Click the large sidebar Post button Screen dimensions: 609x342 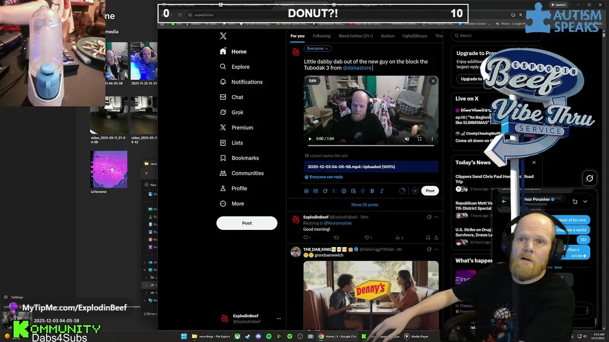point(246,223)
